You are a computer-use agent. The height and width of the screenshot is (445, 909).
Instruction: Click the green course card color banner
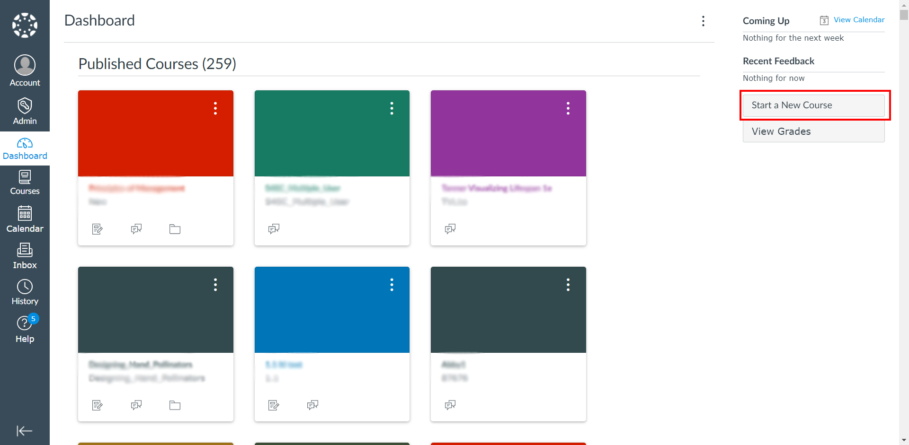tap(332, 133)
